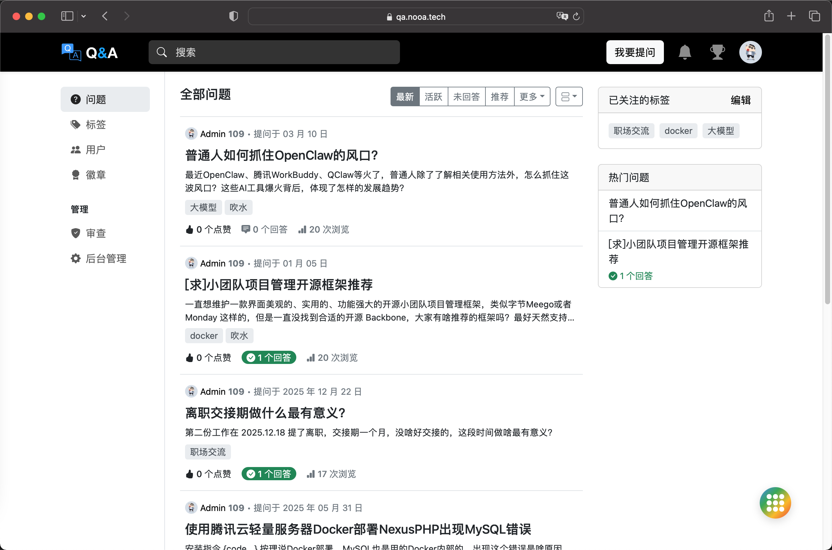Click the Safari share icon

click(769, 16)
